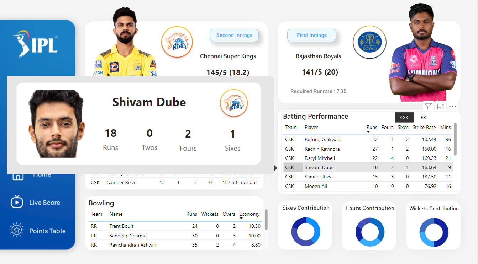
Task: Sort batting table by Strike Rate
Action: tap(424, 127)
